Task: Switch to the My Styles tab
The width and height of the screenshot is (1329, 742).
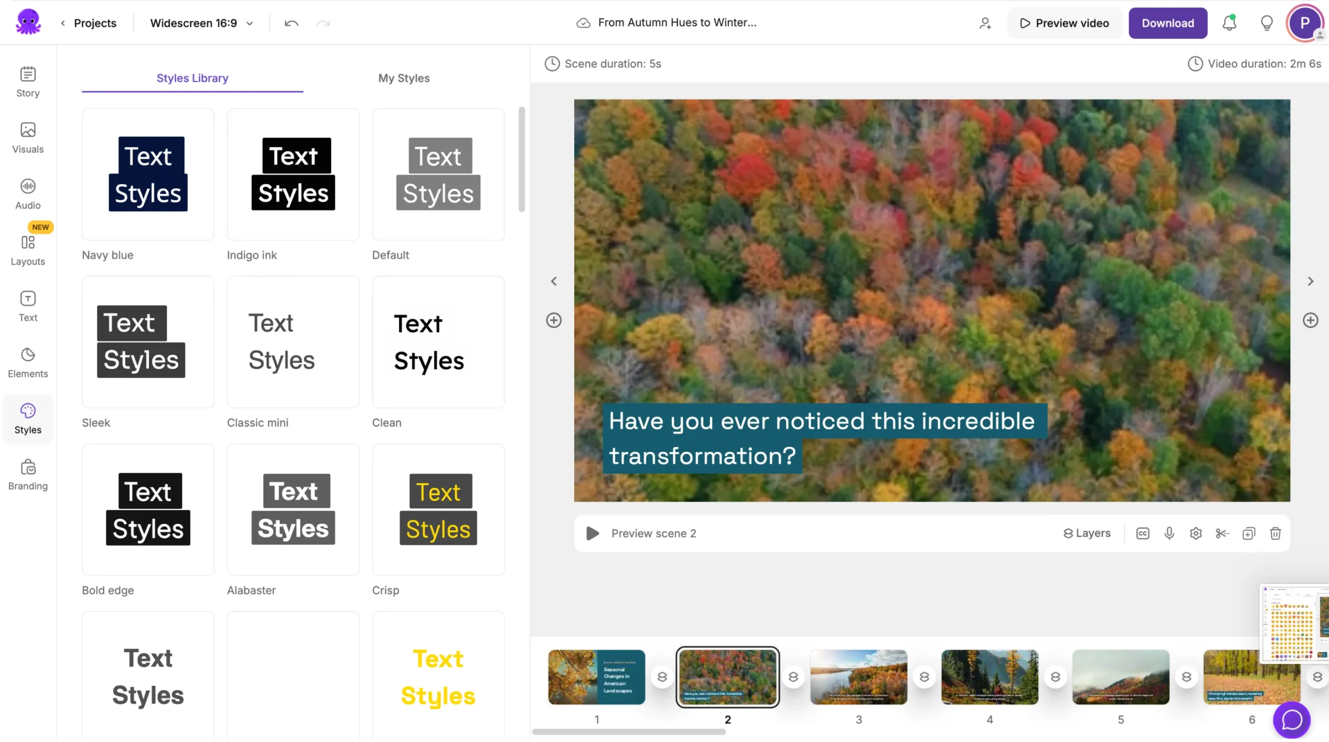Action: (x=404, y=78)
